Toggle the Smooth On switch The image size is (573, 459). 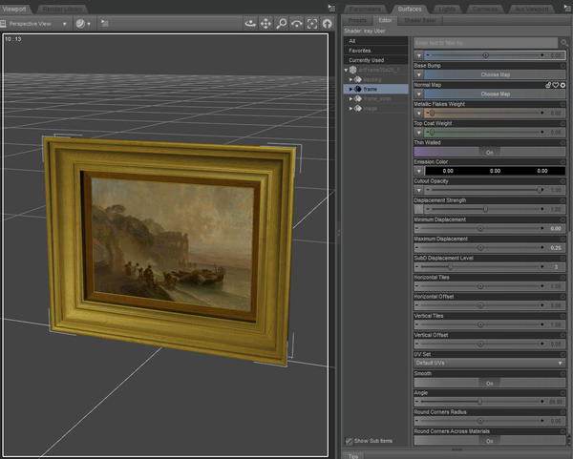click(490, 383)
